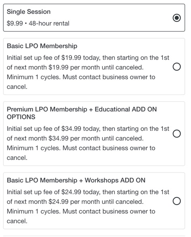Click the ADD ON OPTIONS title text
This screenshot has height=237, width=191.
pyautogui.click(x=82, y=113)
